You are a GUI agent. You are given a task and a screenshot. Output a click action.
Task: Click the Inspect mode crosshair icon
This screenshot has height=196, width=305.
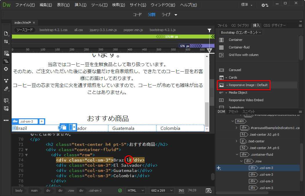point(6,69)
